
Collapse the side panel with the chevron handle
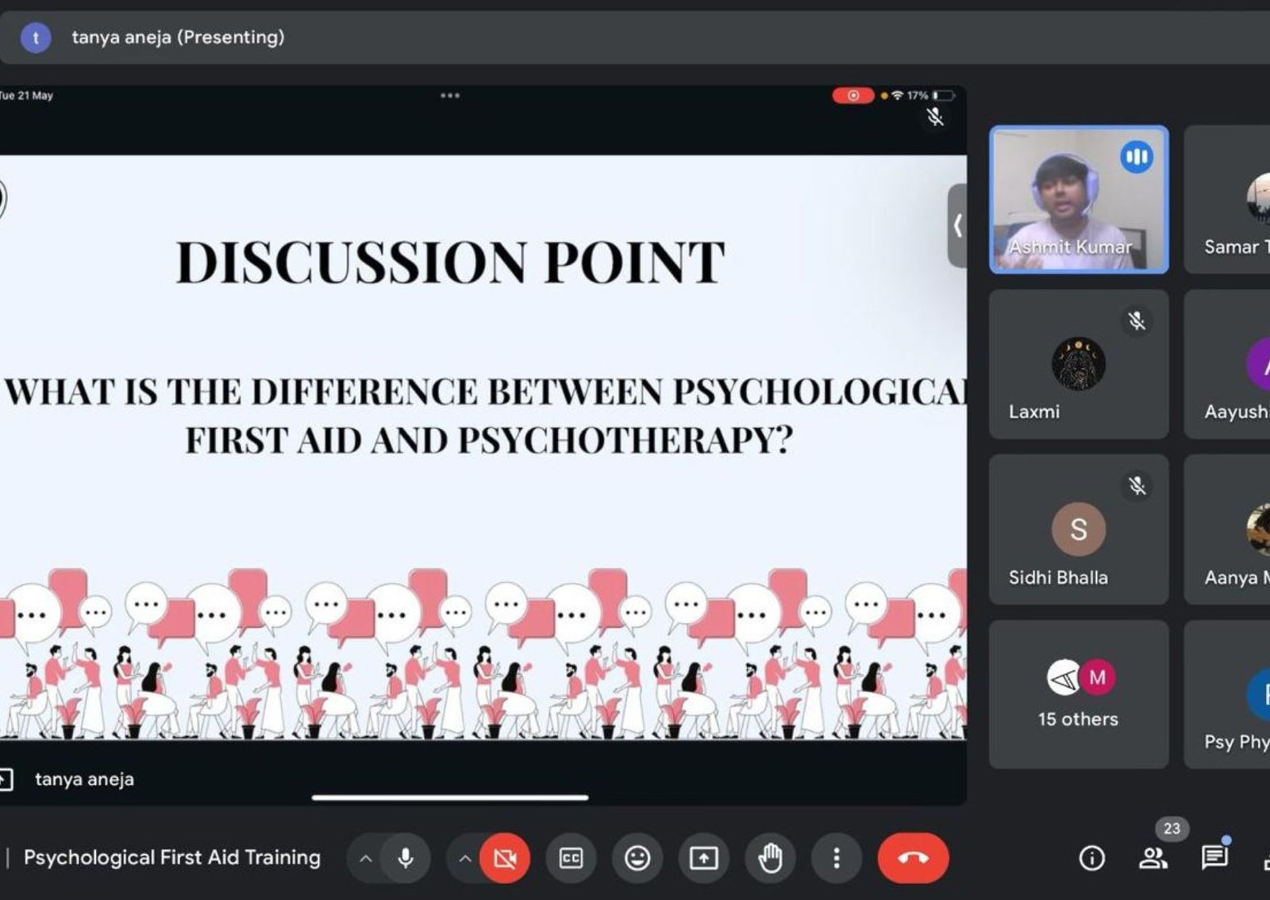(957, 226)
